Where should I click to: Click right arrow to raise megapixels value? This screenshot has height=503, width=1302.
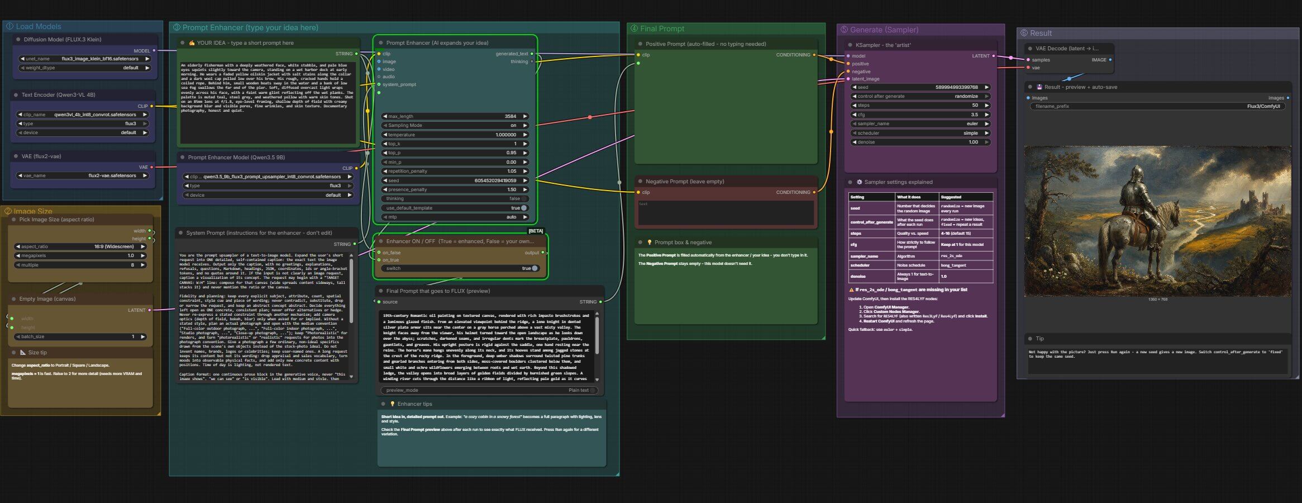tap(143, 256)
